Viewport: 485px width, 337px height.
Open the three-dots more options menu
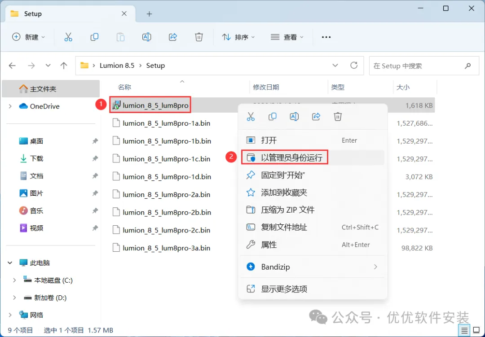pyautogui.click(x=326, y=37)
